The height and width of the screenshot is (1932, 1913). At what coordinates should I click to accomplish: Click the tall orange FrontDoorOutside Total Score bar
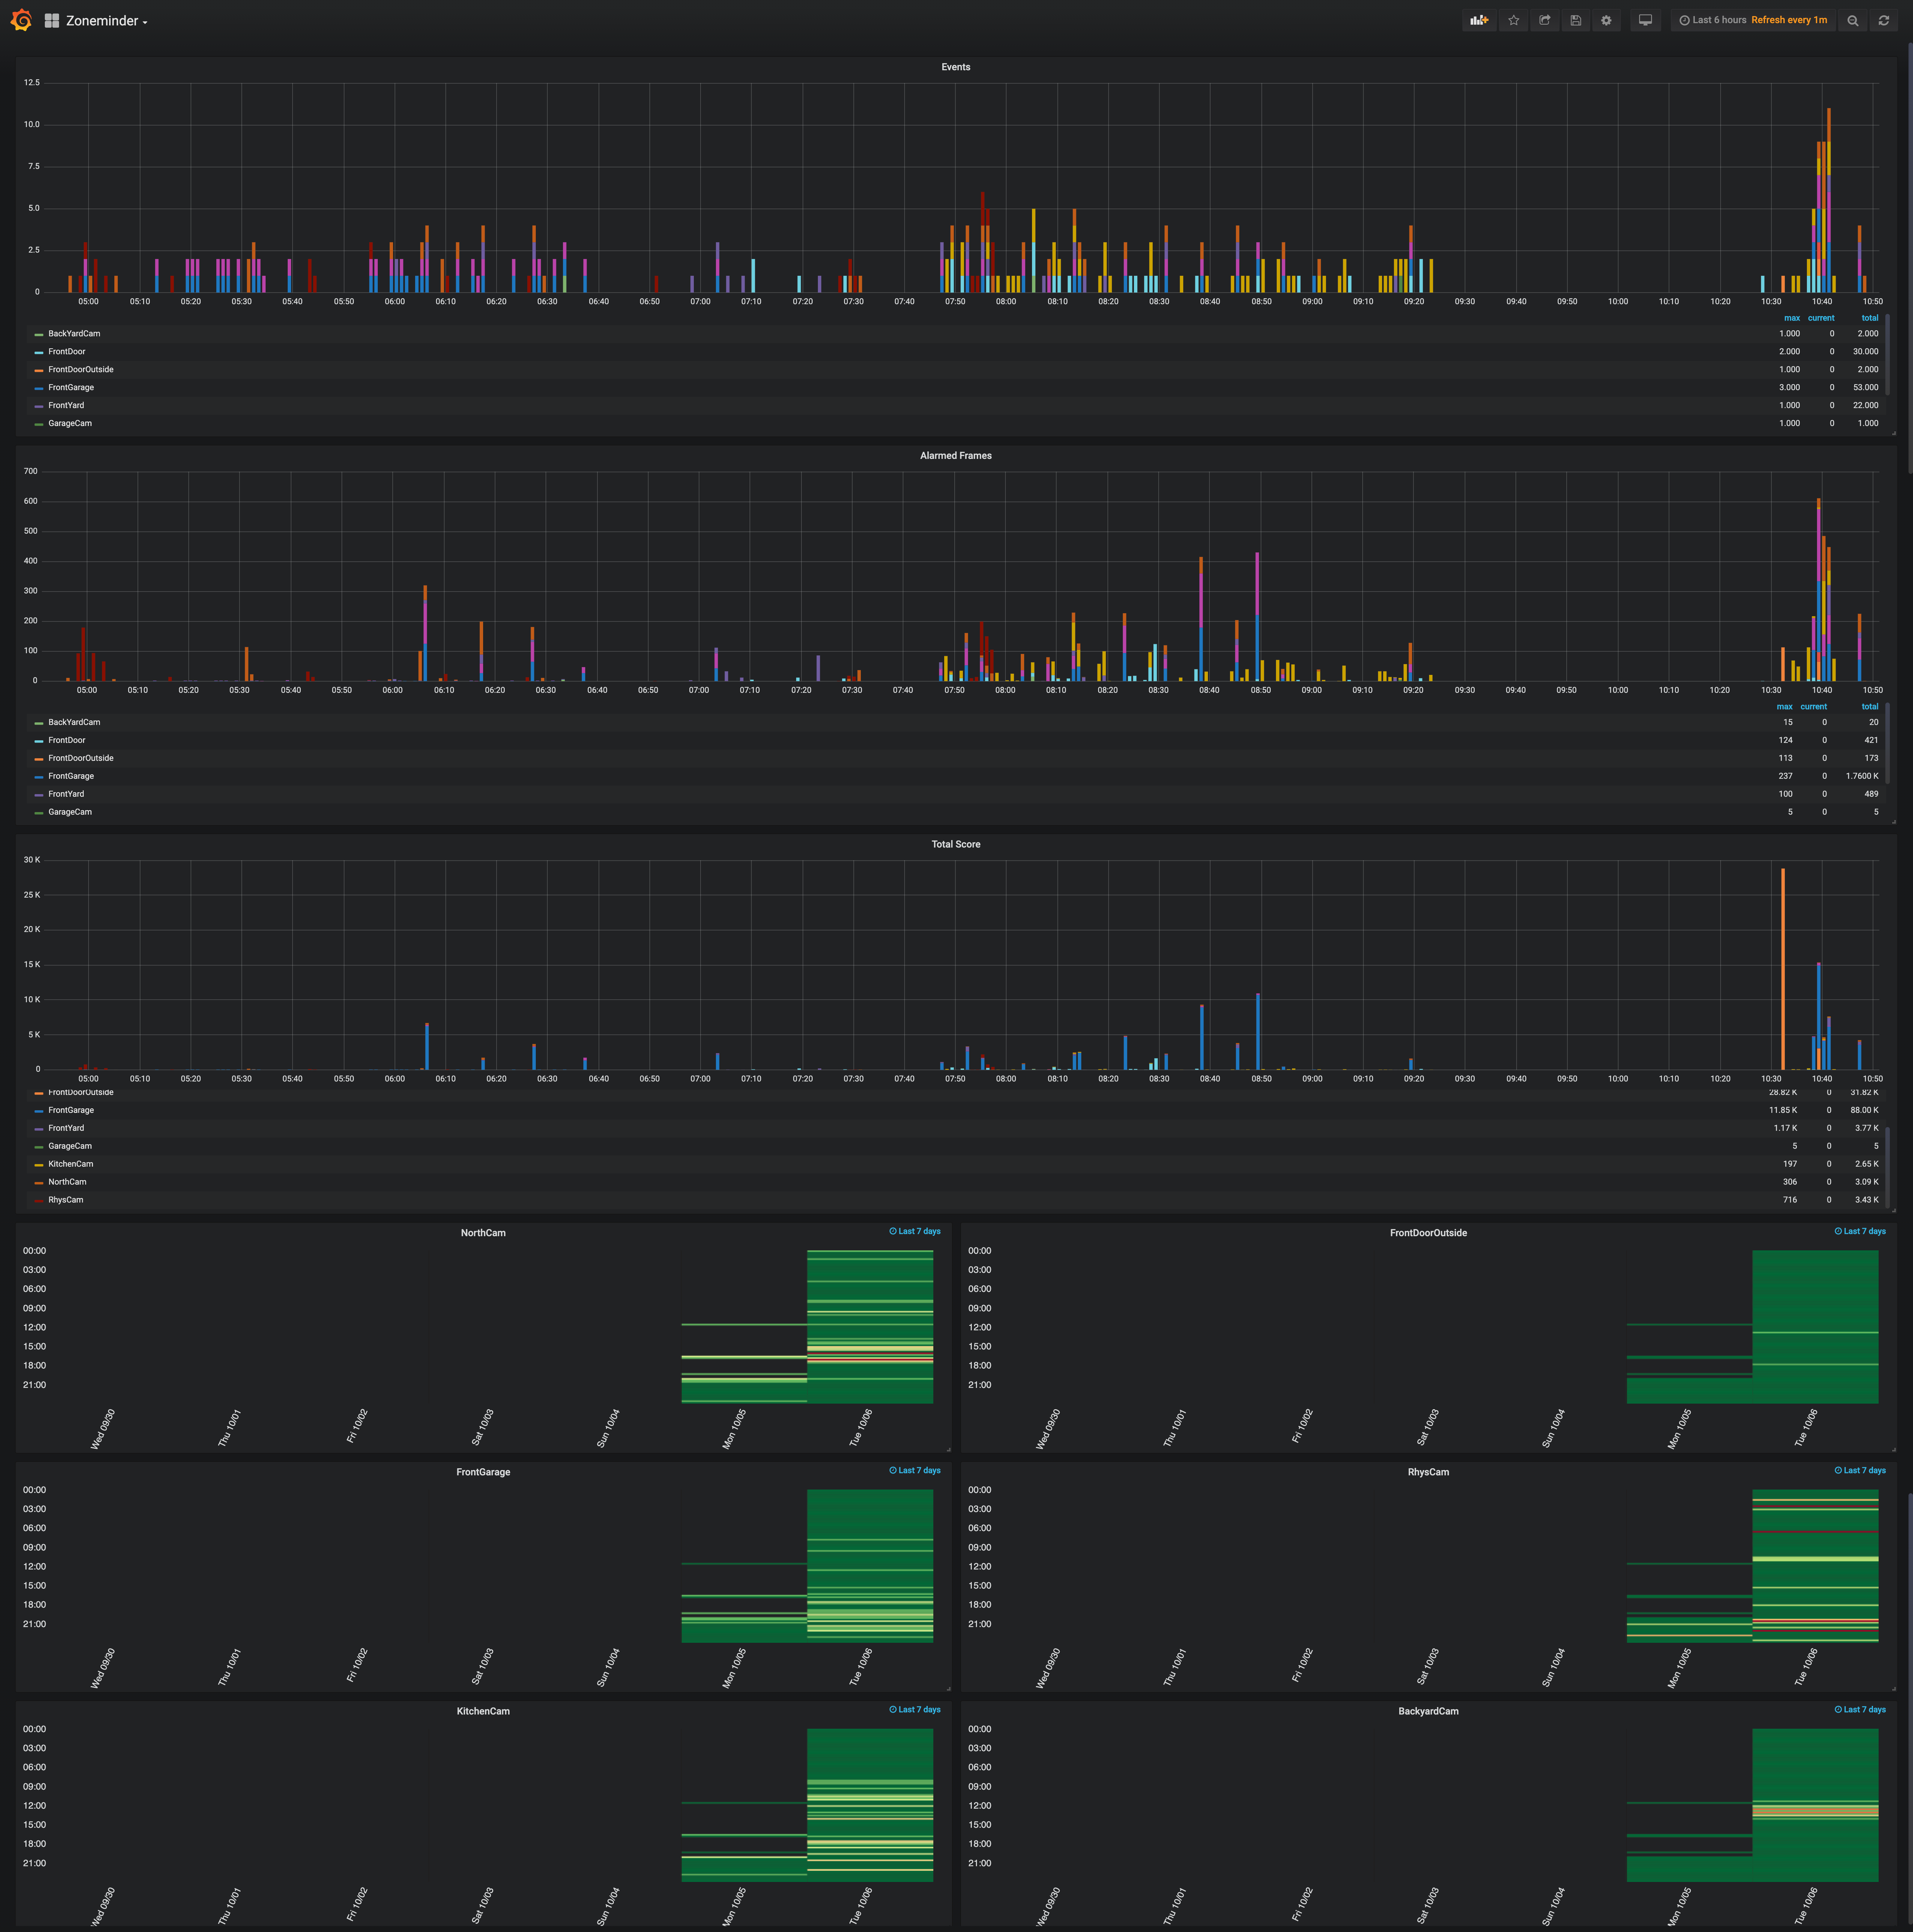coord(1783,969)
